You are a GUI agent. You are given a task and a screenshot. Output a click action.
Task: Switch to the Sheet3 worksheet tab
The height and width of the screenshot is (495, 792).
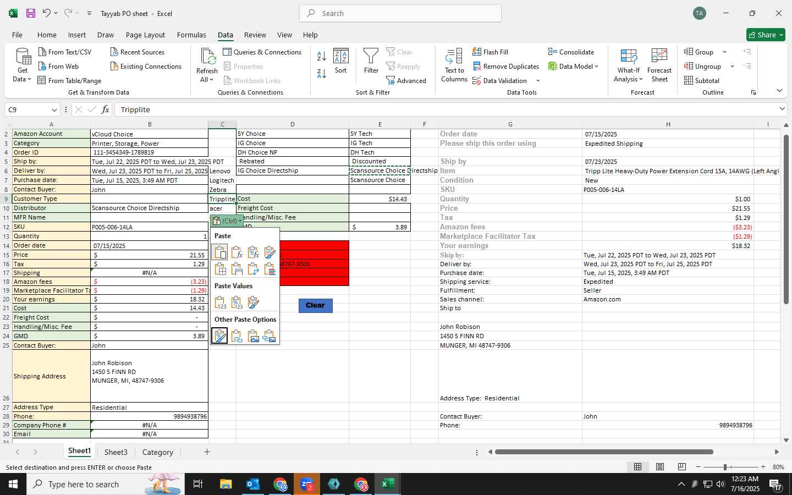[x=116, y=452]
